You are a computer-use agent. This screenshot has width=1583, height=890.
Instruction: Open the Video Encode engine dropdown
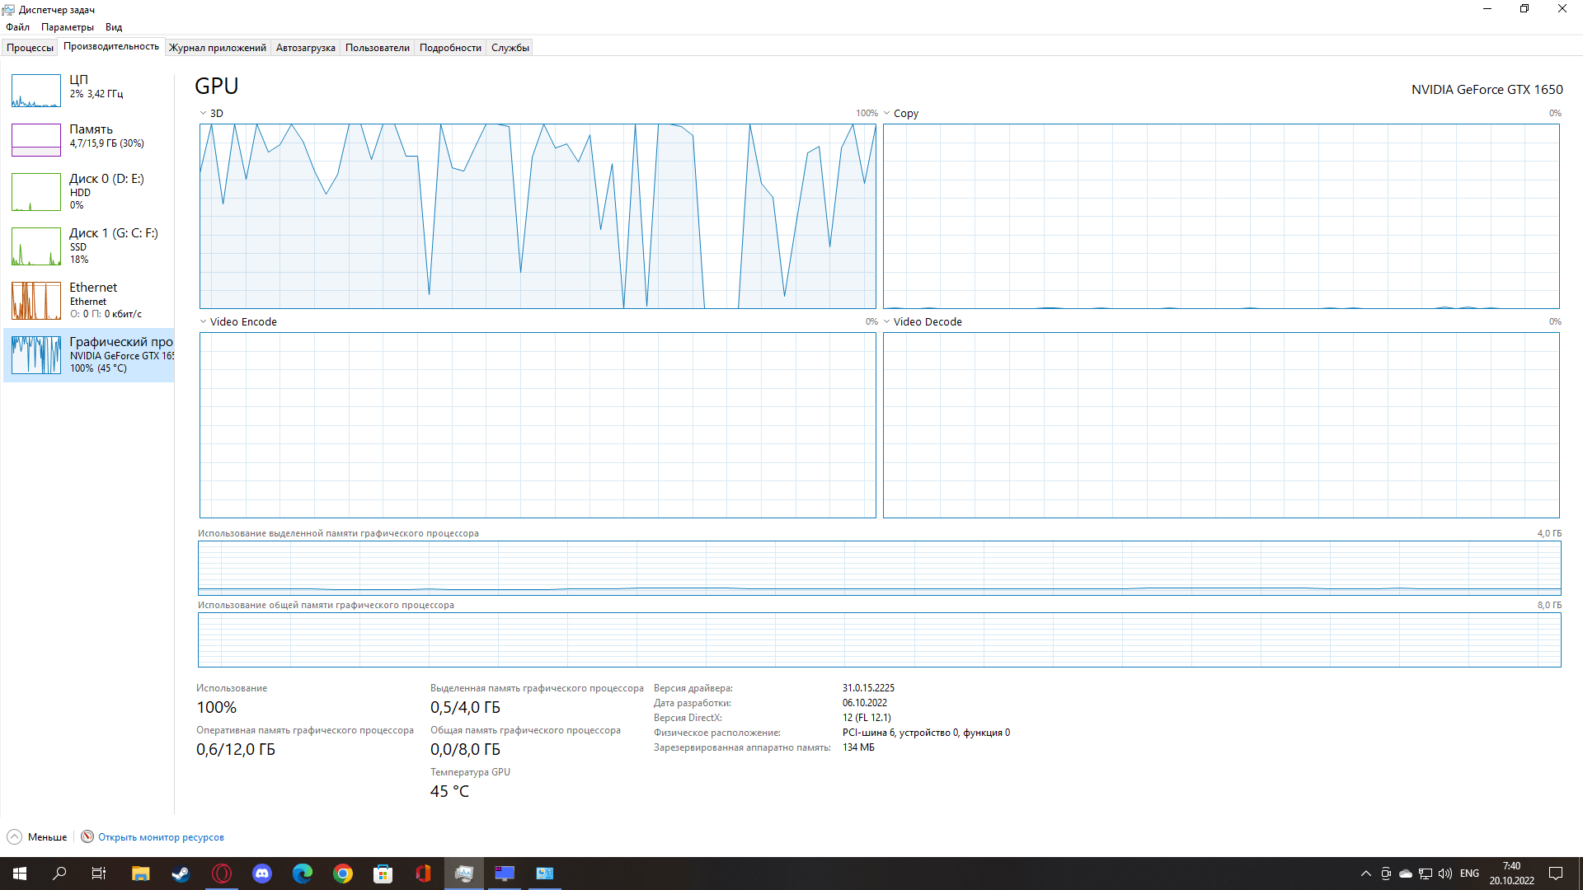pyautogui.click(x=203, y=322)
